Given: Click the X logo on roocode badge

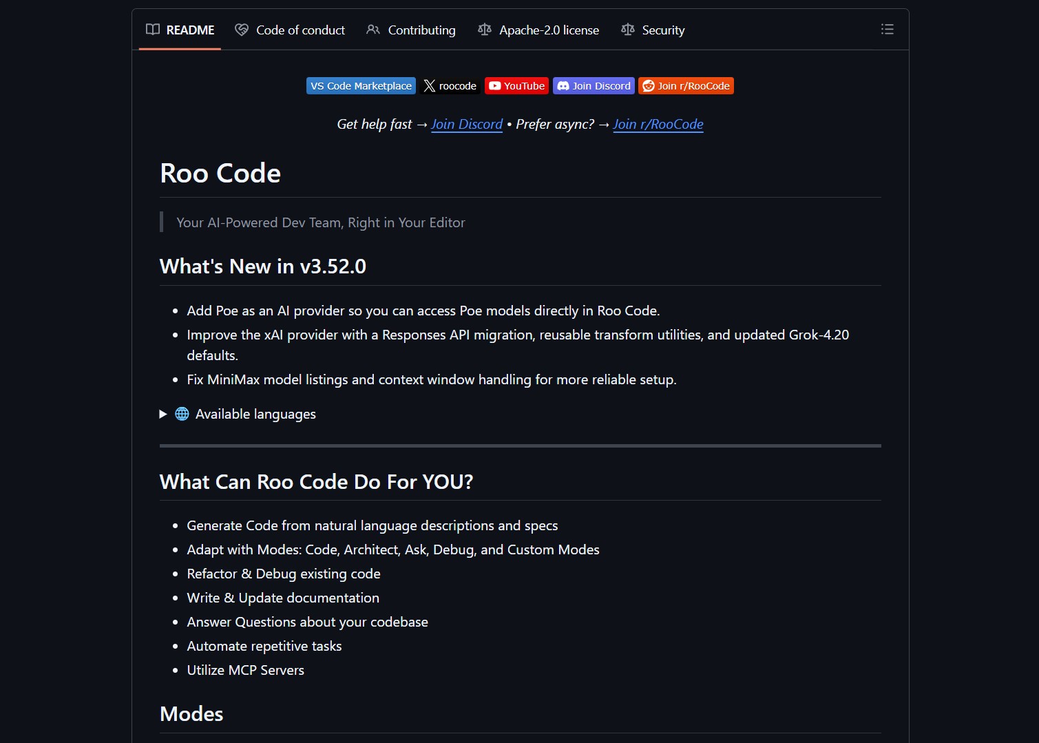Looking at the screenshot, I should click(430, 86).
